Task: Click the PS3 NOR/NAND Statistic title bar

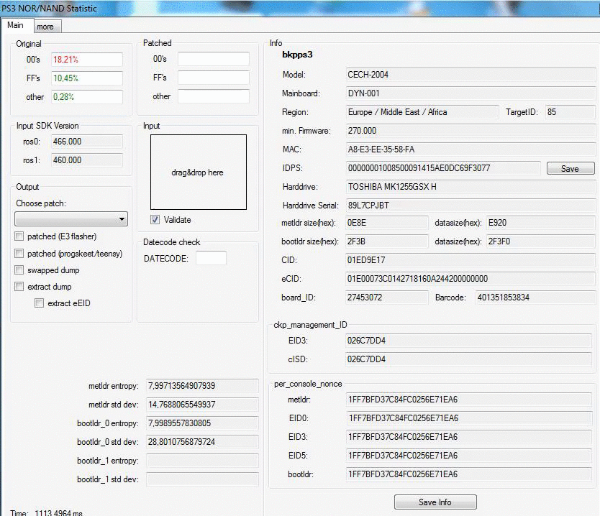Action: pos(300,8)
